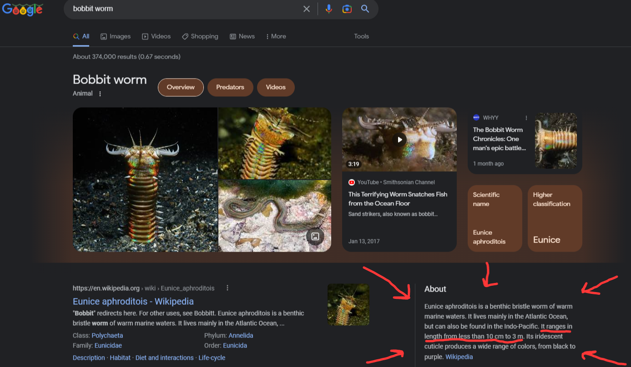The width and height of the screenshot is (631, 367).
Task: Click the YouTube source icon
Action: click(x=351, y=182)
